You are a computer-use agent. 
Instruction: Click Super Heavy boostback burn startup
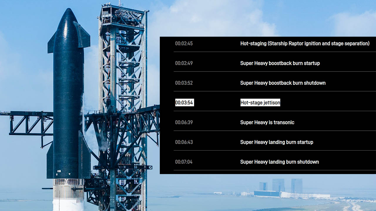click(280, 63)
